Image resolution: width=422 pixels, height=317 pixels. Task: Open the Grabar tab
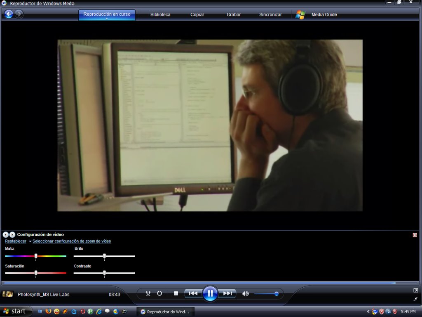[234, 14]
